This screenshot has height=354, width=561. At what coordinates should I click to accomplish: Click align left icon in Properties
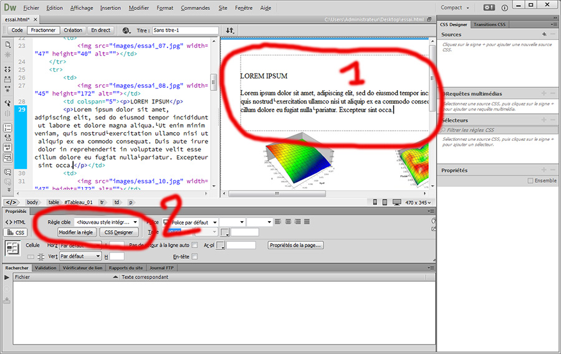278,222
